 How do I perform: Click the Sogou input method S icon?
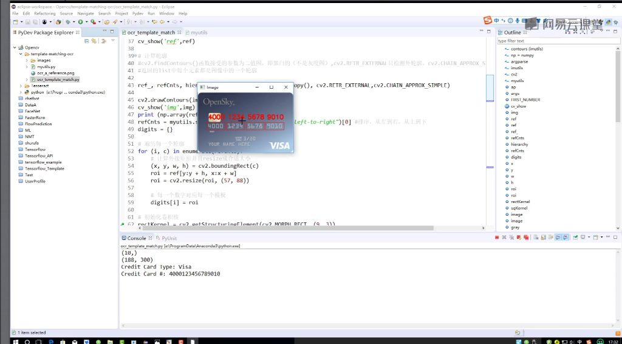click(x=488, y=20)
